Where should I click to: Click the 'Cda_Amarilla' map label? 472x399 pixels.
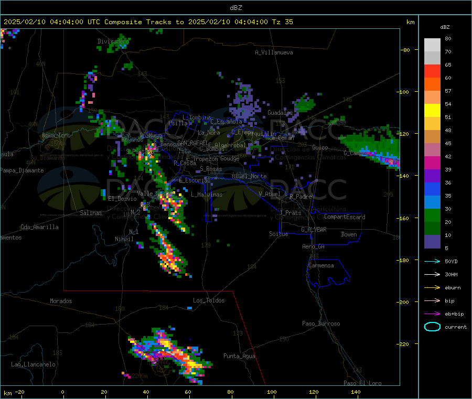click(39, 227)
